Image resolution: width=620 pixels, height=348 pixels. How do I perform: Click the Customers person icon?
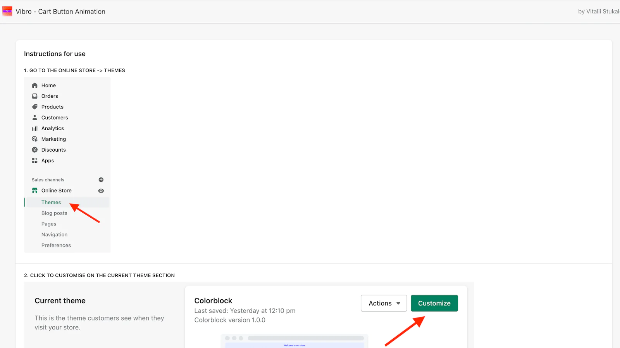(35, 118)
